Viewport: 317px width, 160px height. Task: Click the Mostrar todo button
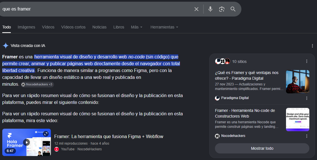[x=262, y=148]
